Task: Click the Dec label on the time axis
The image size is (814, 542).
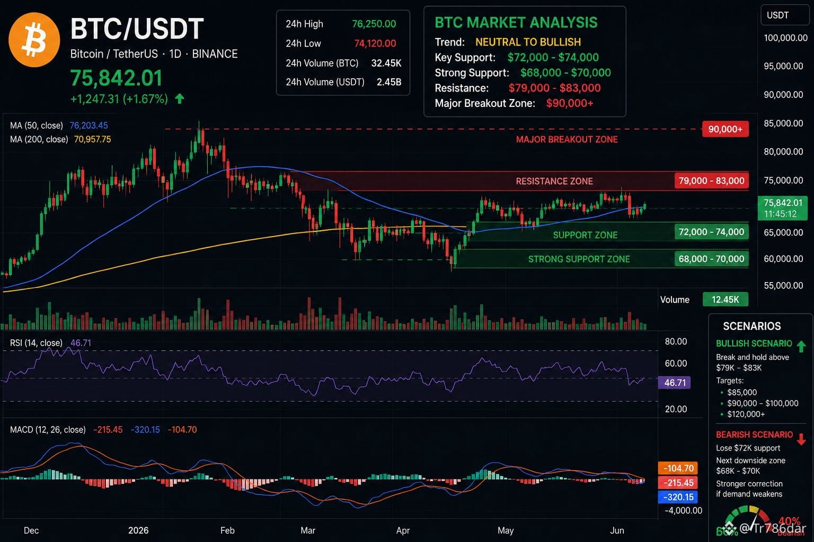Action: 31,530
